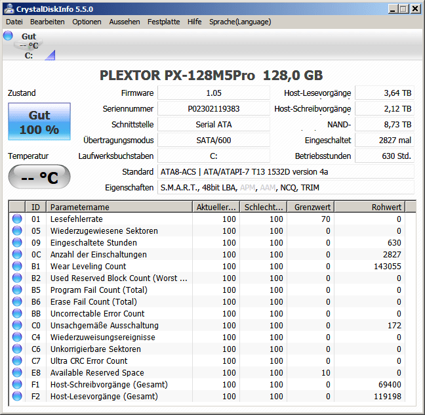Click the Übertragungsmodus field SATA/600

[214, 140]
